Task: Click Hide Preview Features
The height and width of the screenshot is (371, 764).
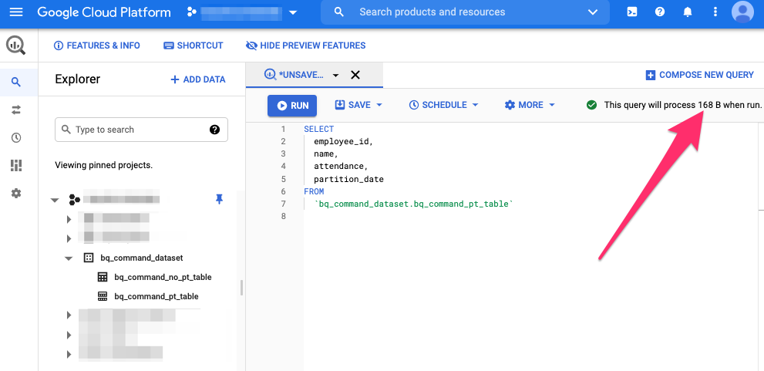Action: (x=306, y=46)
